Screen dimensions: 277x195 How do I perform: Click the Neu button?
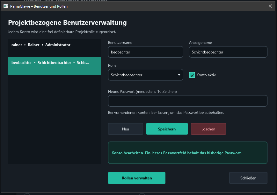point(125,129)
